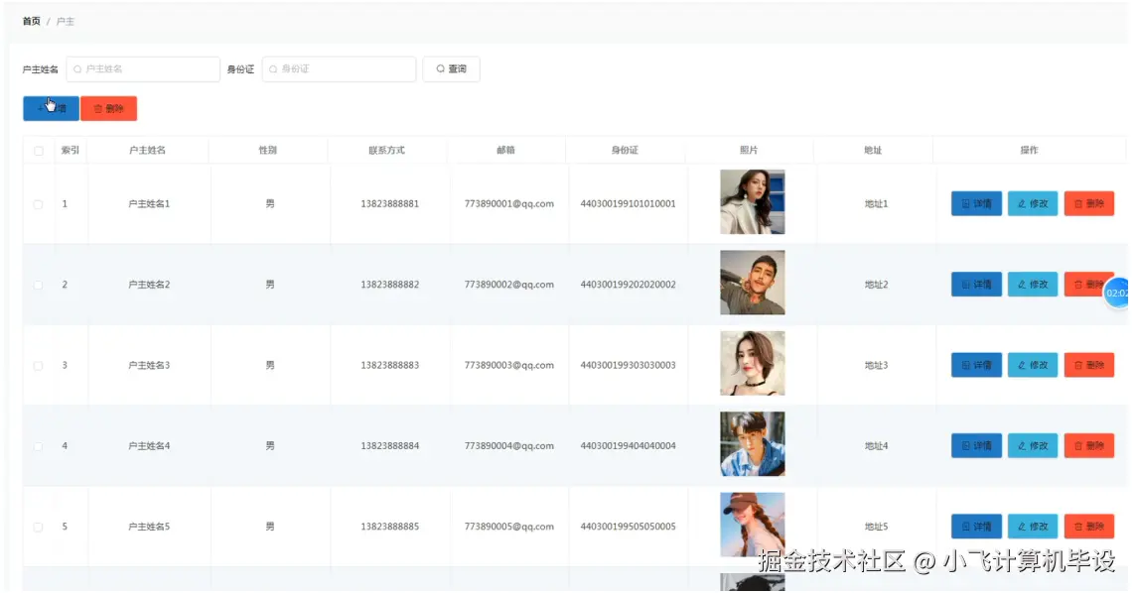Click the red 删除 button above the table

coord(108,108)
